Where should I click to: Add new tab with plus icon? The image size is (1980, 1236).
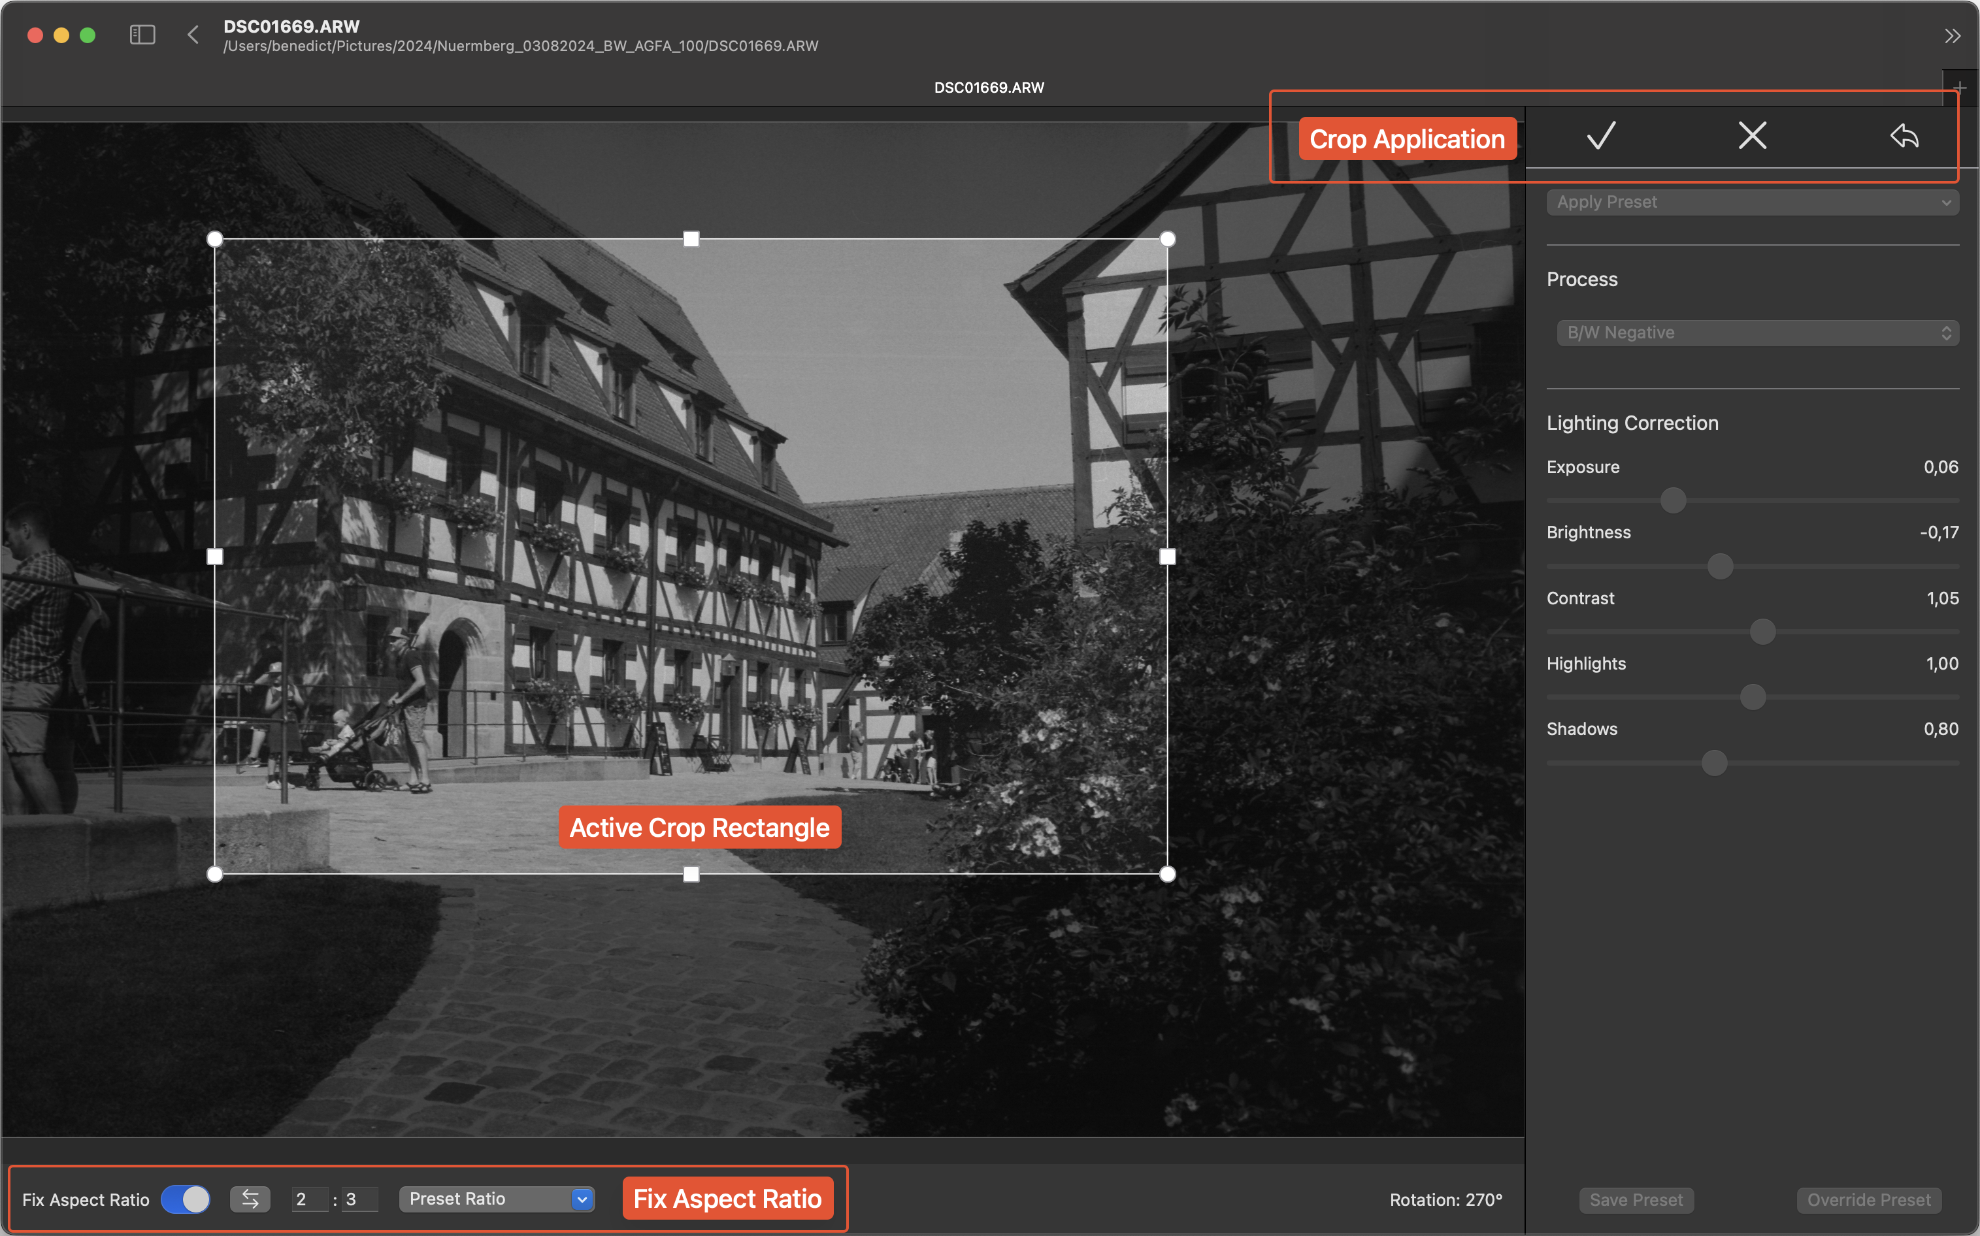click(1958, 88)
